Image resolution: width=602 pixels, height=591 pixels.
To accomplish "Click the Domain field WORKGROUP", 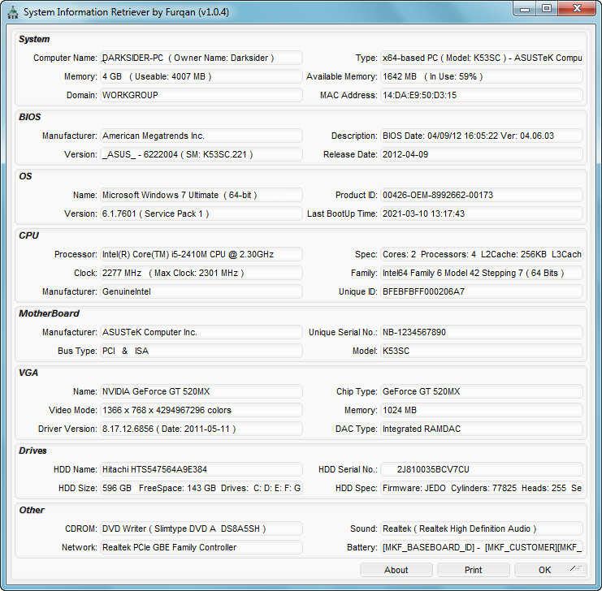I will coord(201,95).
